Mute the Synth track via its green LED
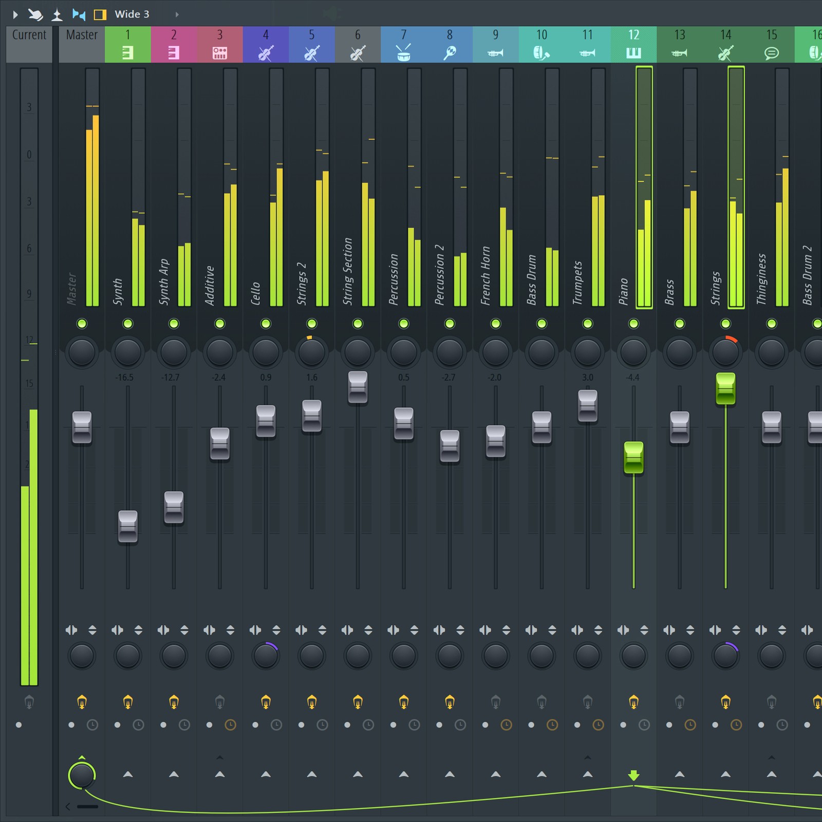The image size is (822, 822). coord(127,323)
